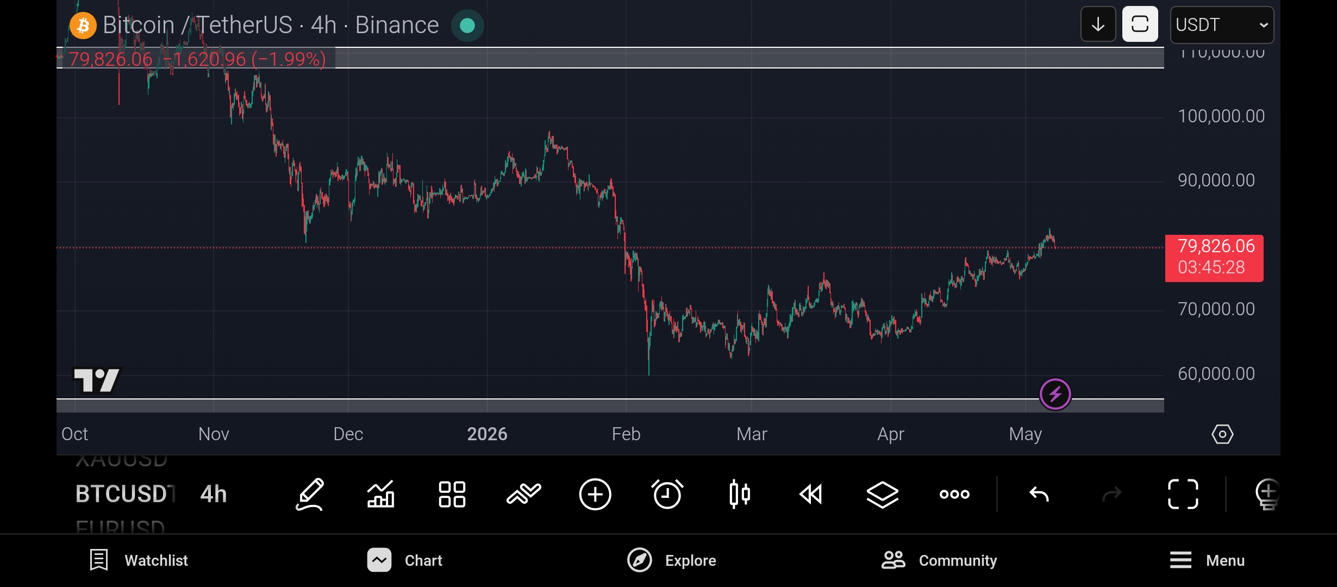
Task: Open the three-dot more options icon
Action: (954, 494)
